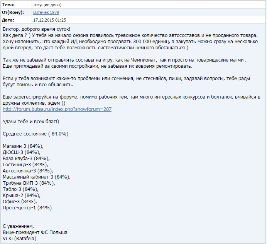Open the Витечек 1979 sender profile link
This screenshot has width=267, height=244.
click(46, 12)
